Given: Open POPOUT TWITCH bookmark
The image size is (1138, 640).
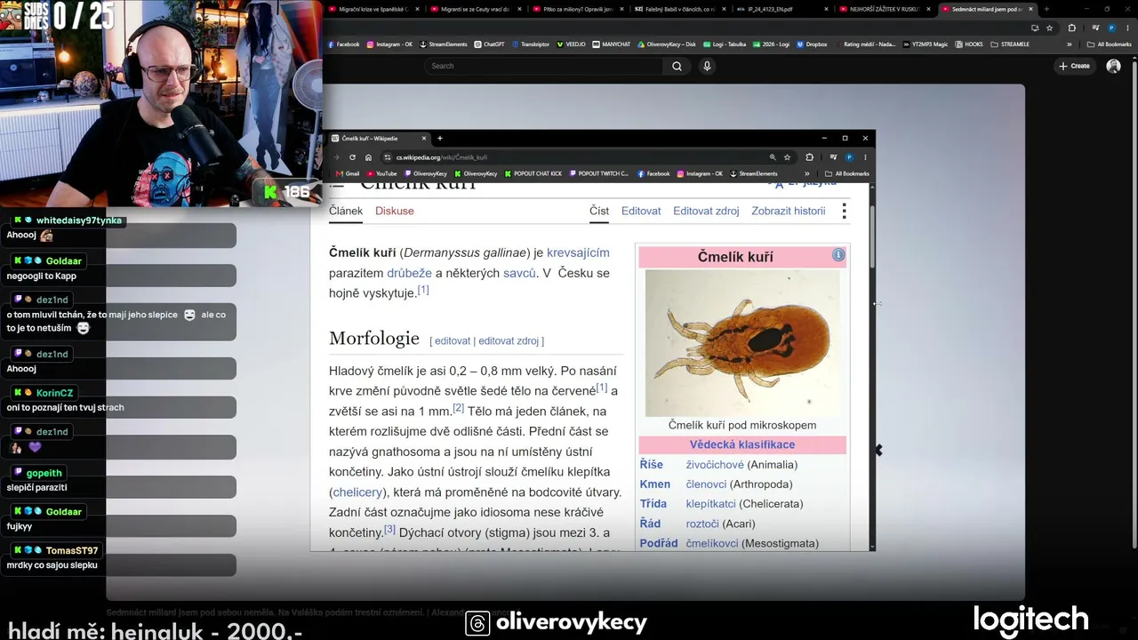Looking at the screenshot, I should pyautogui.click(x=599, y=174).
